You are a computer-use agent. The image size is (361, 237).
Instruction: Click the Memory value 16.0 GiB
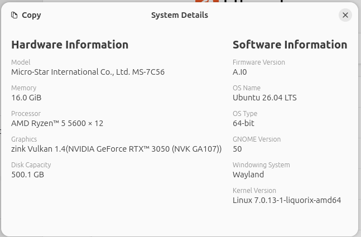point(26,98)
